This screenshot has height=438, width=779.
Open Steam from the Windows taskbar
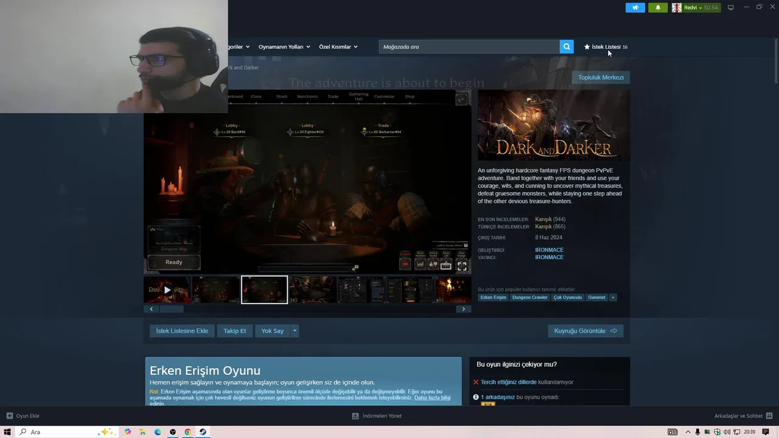pyautogui.click(x=203, y=432)
